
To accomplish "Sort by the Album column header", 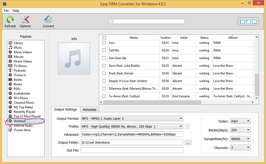I will coord(233,37).
